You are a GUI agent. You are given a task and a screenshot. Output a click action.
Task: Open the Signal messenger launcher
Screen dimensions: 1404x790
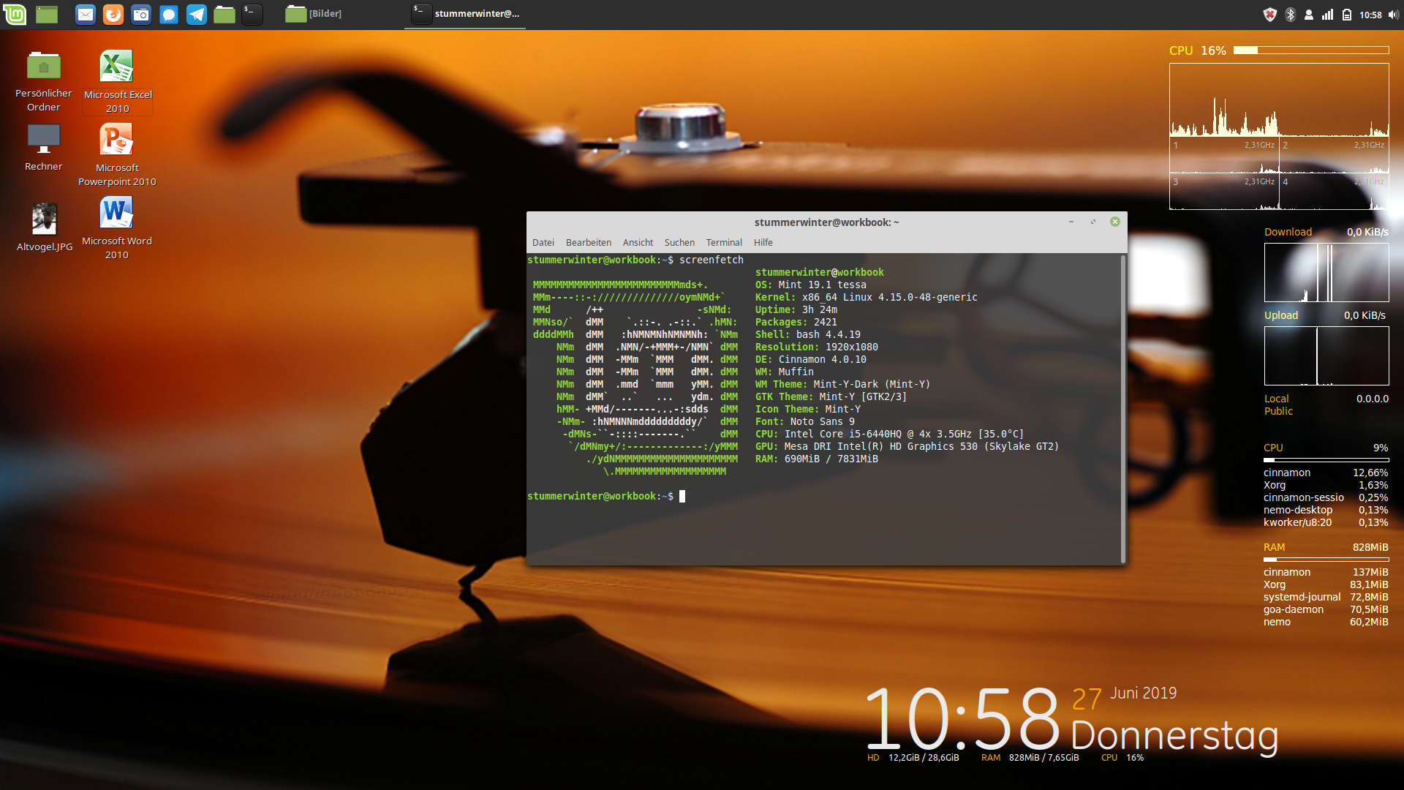click(169, 14)
